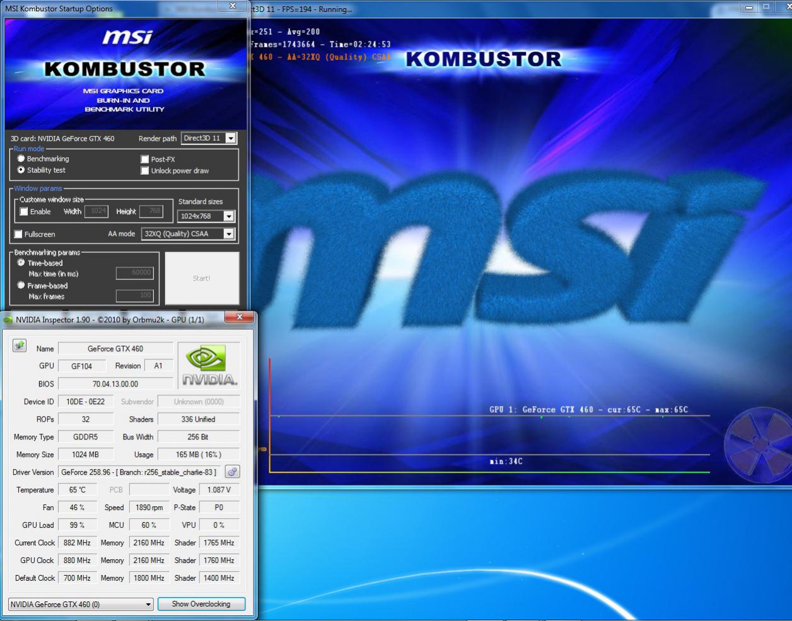The height and width of the screenshot is (621, 792).
Task: Click the 65 °C Temperature value
Action: [x=78, y=490]
